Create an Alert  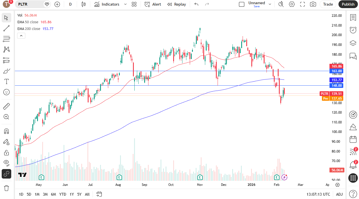pyautogui.click(x=153, y=4)
